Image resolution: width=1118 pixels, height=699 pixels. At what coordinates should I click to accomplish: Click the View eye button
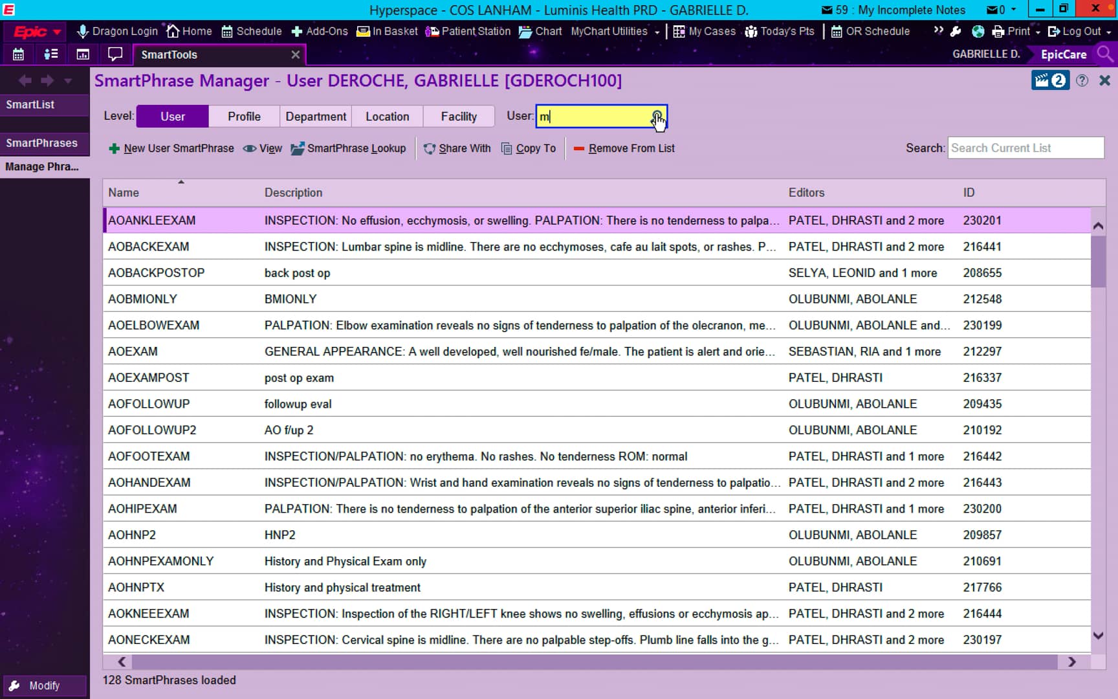tap(263, 148)
